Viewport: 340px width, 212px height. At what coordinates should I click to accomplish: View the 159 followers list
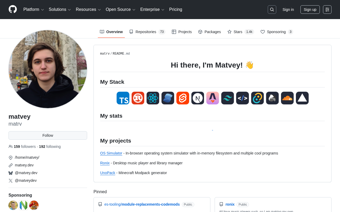(25, 147)
